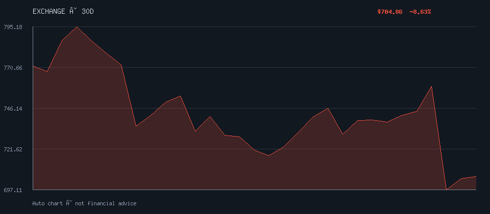Click the 697.11 y-axis label
Screen dimensions: 490x214
[x=13, y=190]
